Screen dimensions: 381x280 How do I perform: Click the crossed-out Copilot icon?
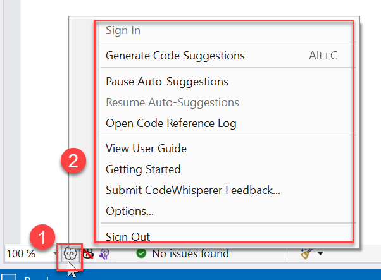click(88, 254)
